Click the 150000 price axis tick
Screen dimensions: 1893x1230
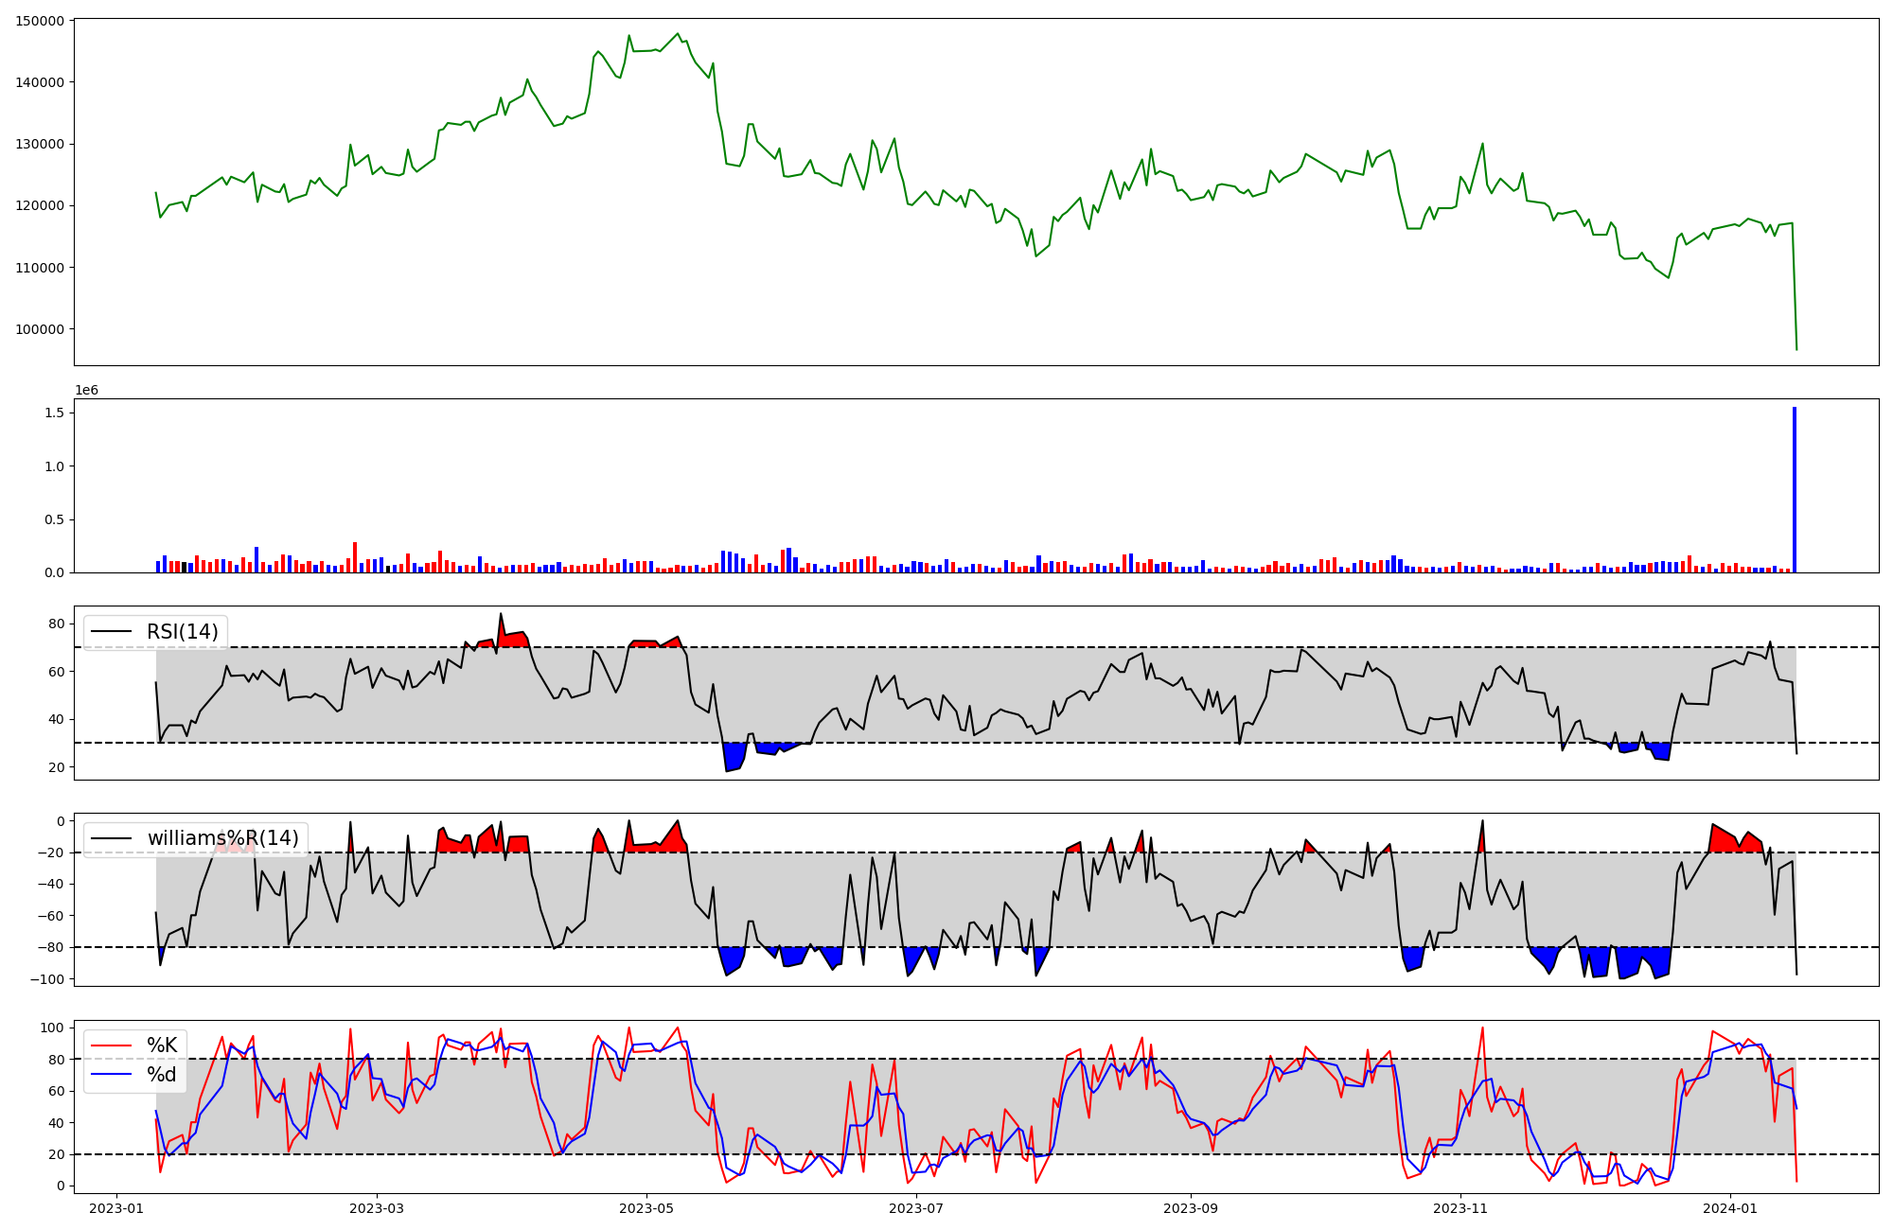click(x=40, y=21)
